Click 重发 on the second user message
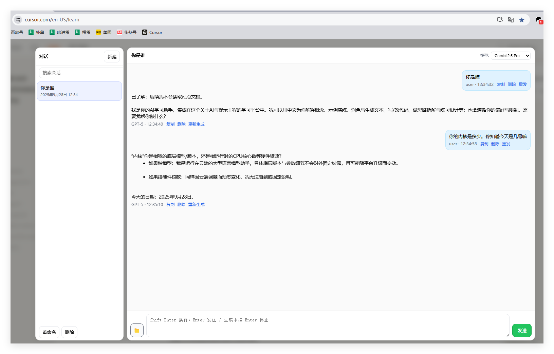554x354 pixels. [x=506, y=144]
